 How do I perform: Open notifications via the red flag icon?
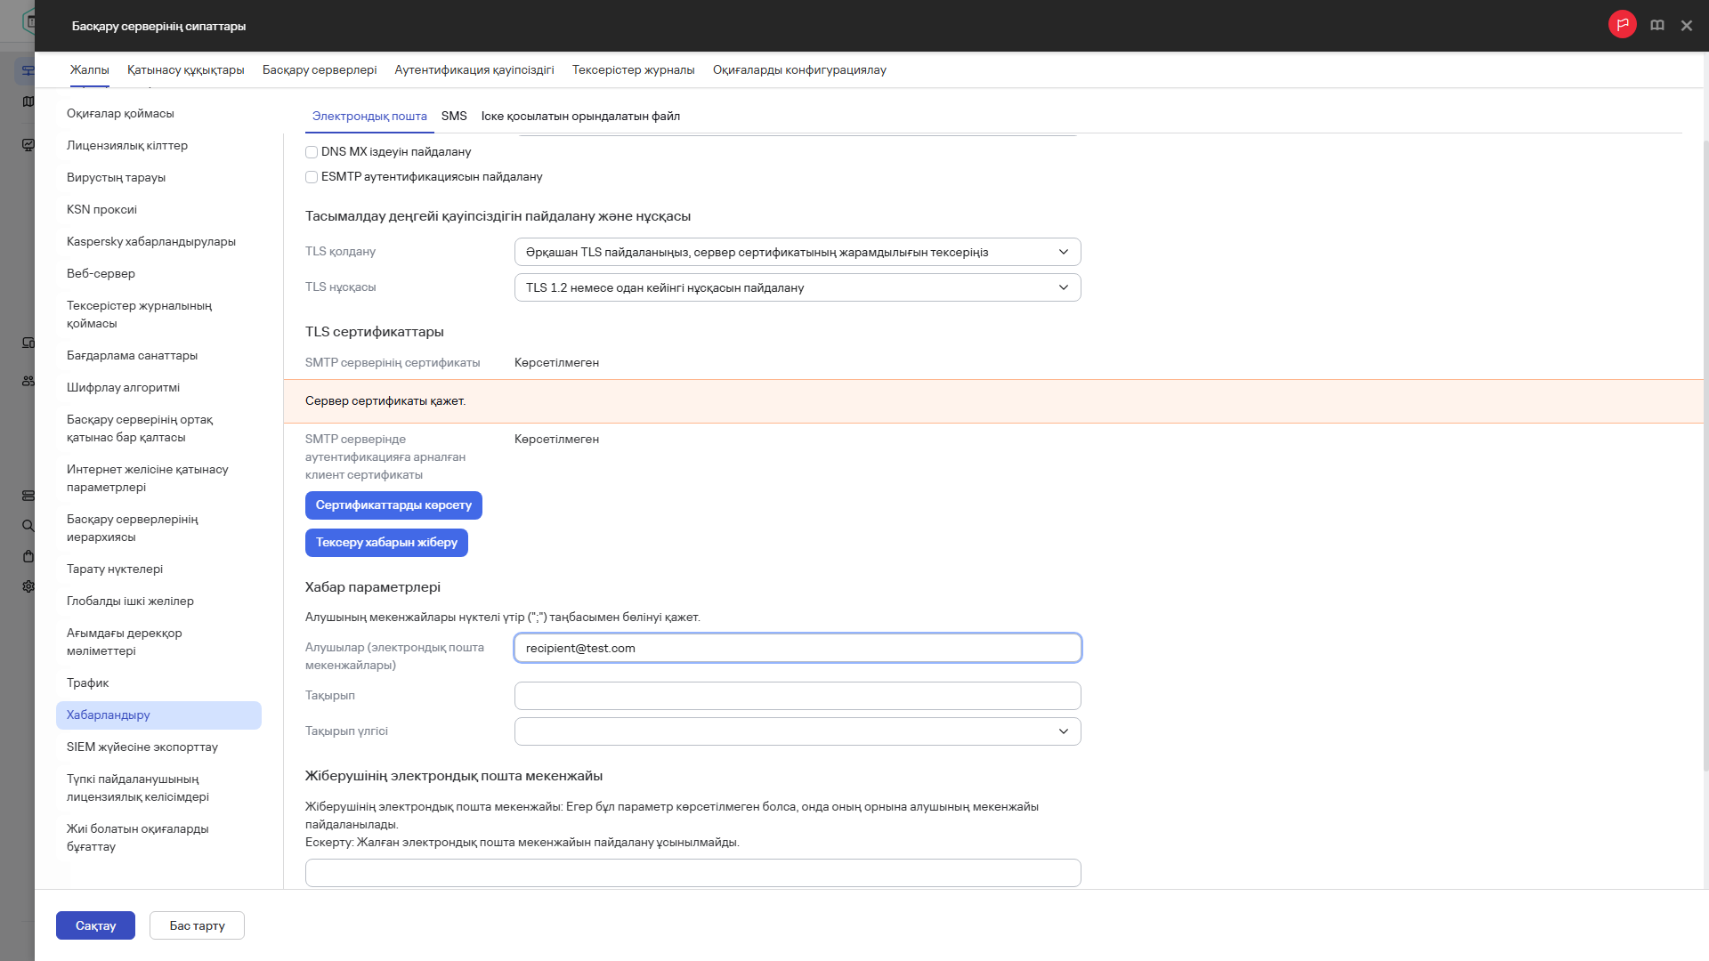tap(1623, 24)
